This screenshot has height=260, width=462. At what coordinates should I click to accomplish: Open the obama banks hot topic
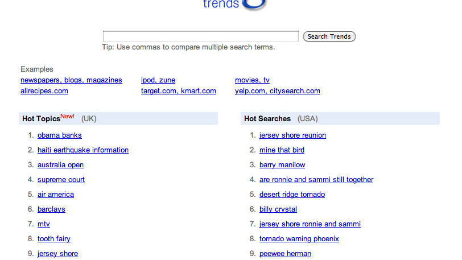click(60, 135)
